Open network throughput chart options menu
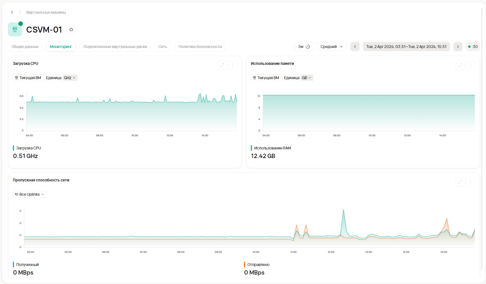Screen dimensions: 486x284 pos(470,182)
